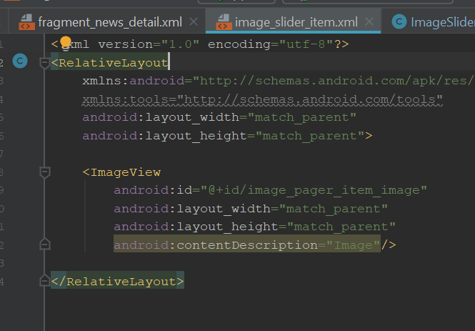The width and height of the screenshot is (475, 331).
Task: Close the fragment_news_detail.xml tab
Action: [194, 21]
